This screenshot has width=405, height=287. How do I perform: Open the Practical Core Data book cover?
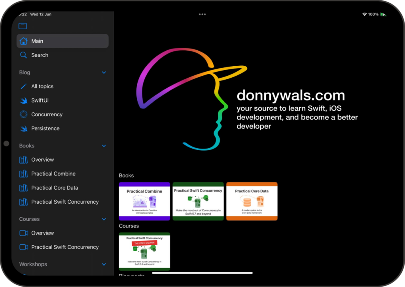point(252,201)
